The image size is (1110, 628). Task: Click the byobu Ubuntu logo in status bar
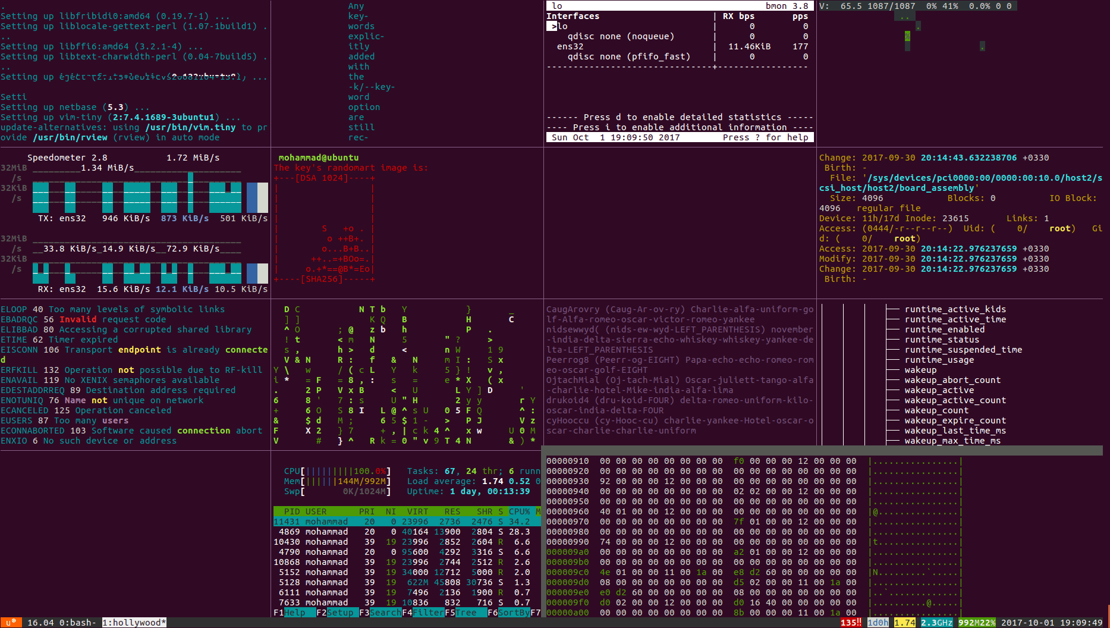10,623
